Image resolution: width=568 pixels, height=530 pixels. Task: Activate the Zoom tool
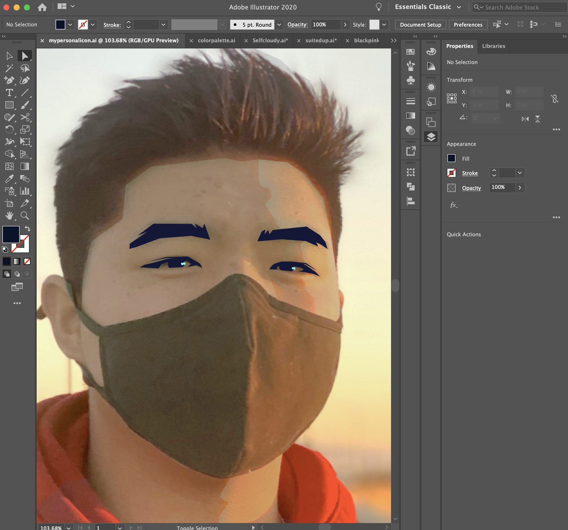25,216
